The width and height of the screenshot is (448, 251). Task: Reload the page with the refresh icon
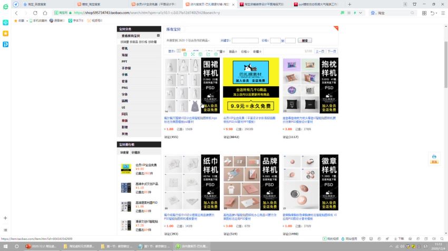(35, 13)
